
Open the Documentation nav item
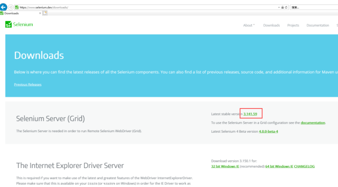(318, 25)
